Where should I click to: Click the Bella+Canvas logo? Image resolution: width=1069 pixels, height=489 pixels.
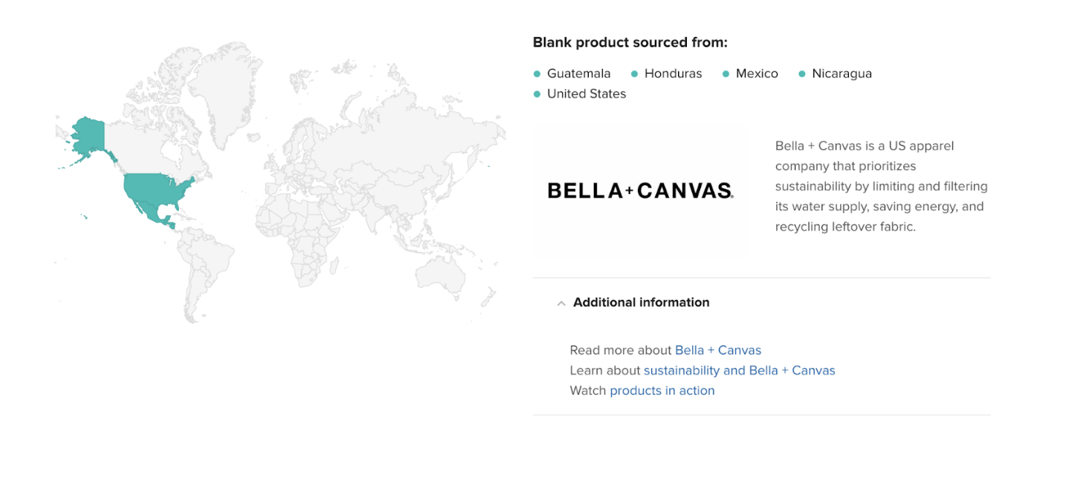[x=641, y=190]
